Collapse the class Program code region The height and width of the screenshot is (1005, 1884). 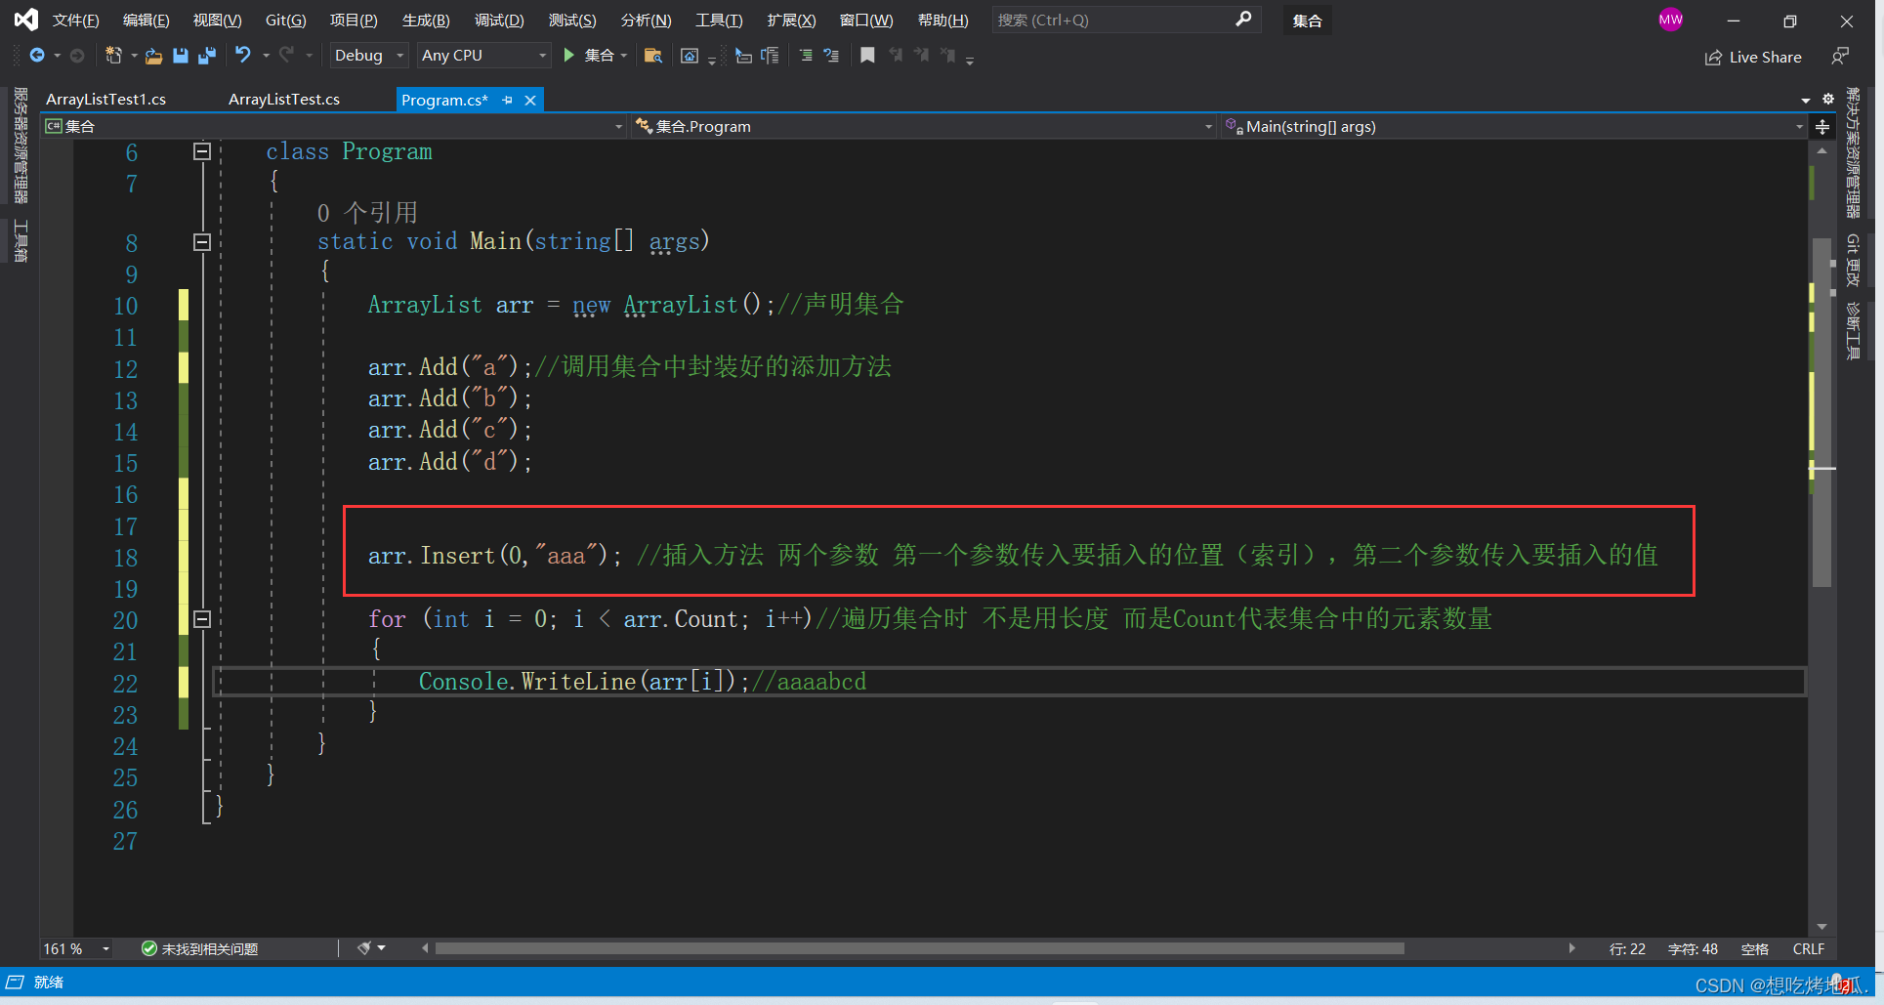tap(202, 151)
